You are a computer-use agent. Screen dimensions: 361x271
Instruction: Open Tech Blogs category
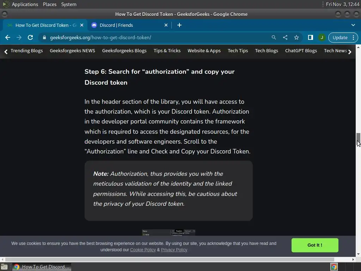(267, 51)
